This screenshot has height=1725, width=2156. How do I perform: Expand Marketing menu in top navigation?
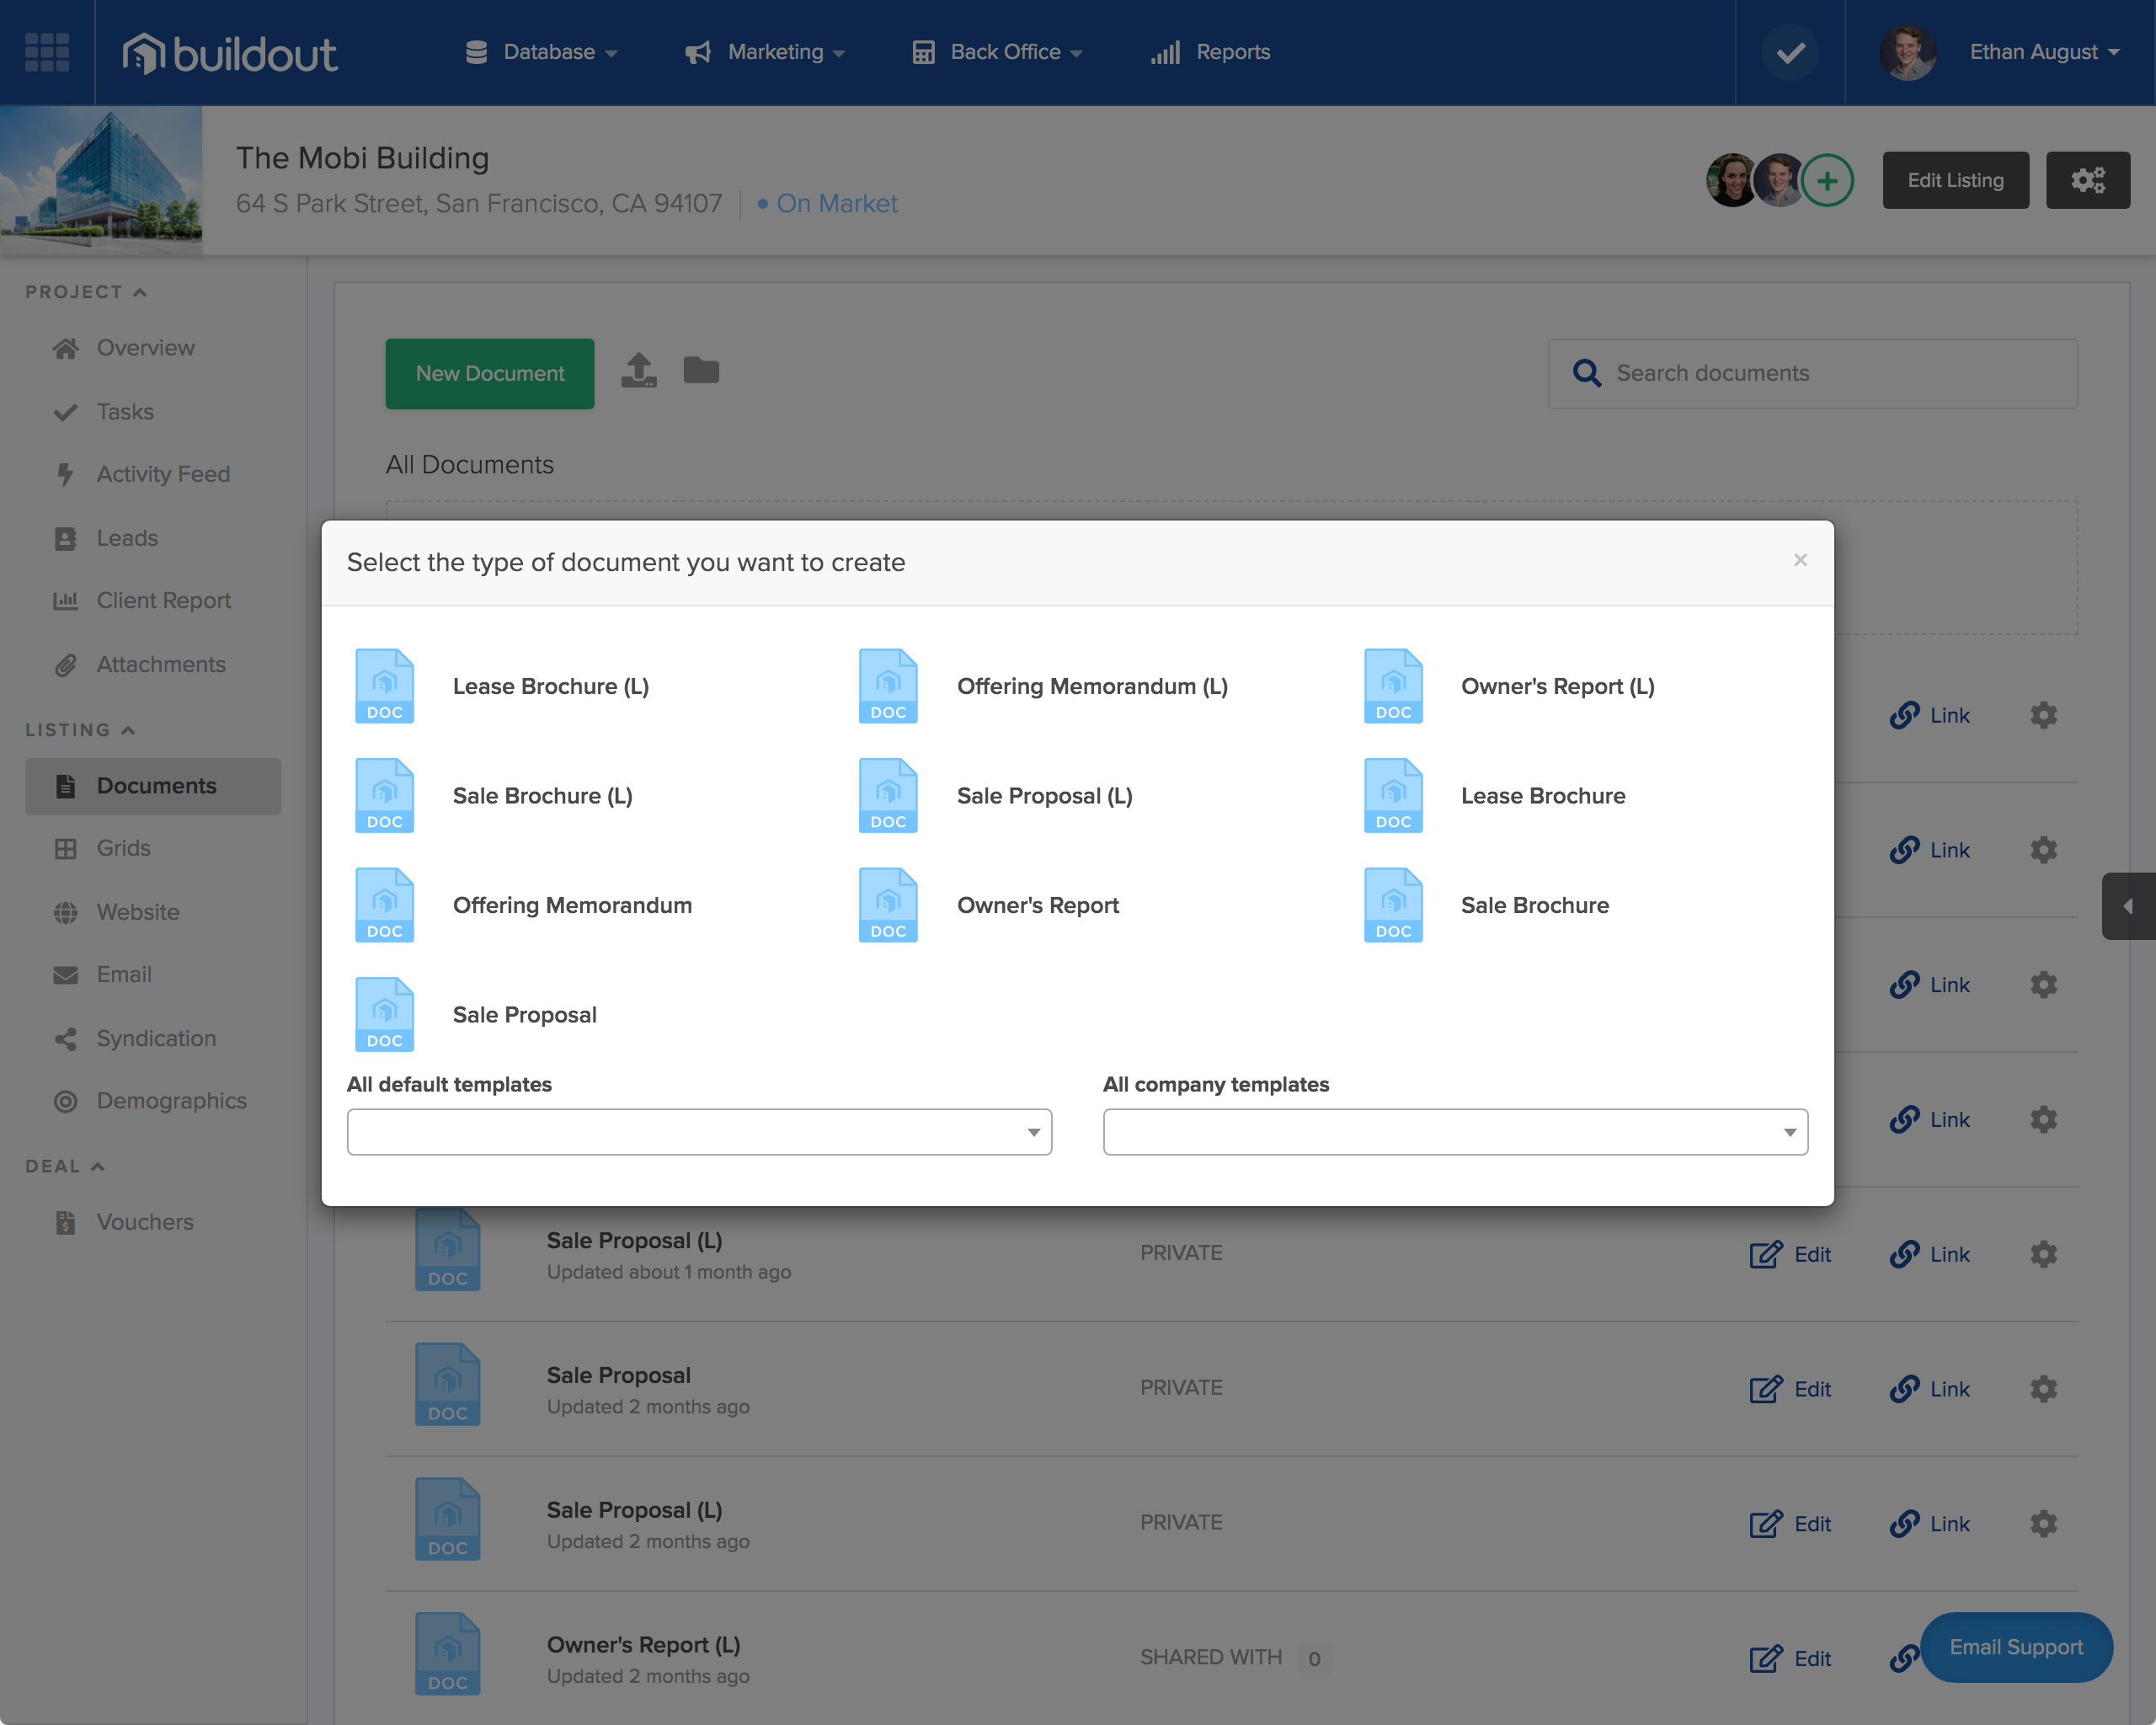pos(765,52)
